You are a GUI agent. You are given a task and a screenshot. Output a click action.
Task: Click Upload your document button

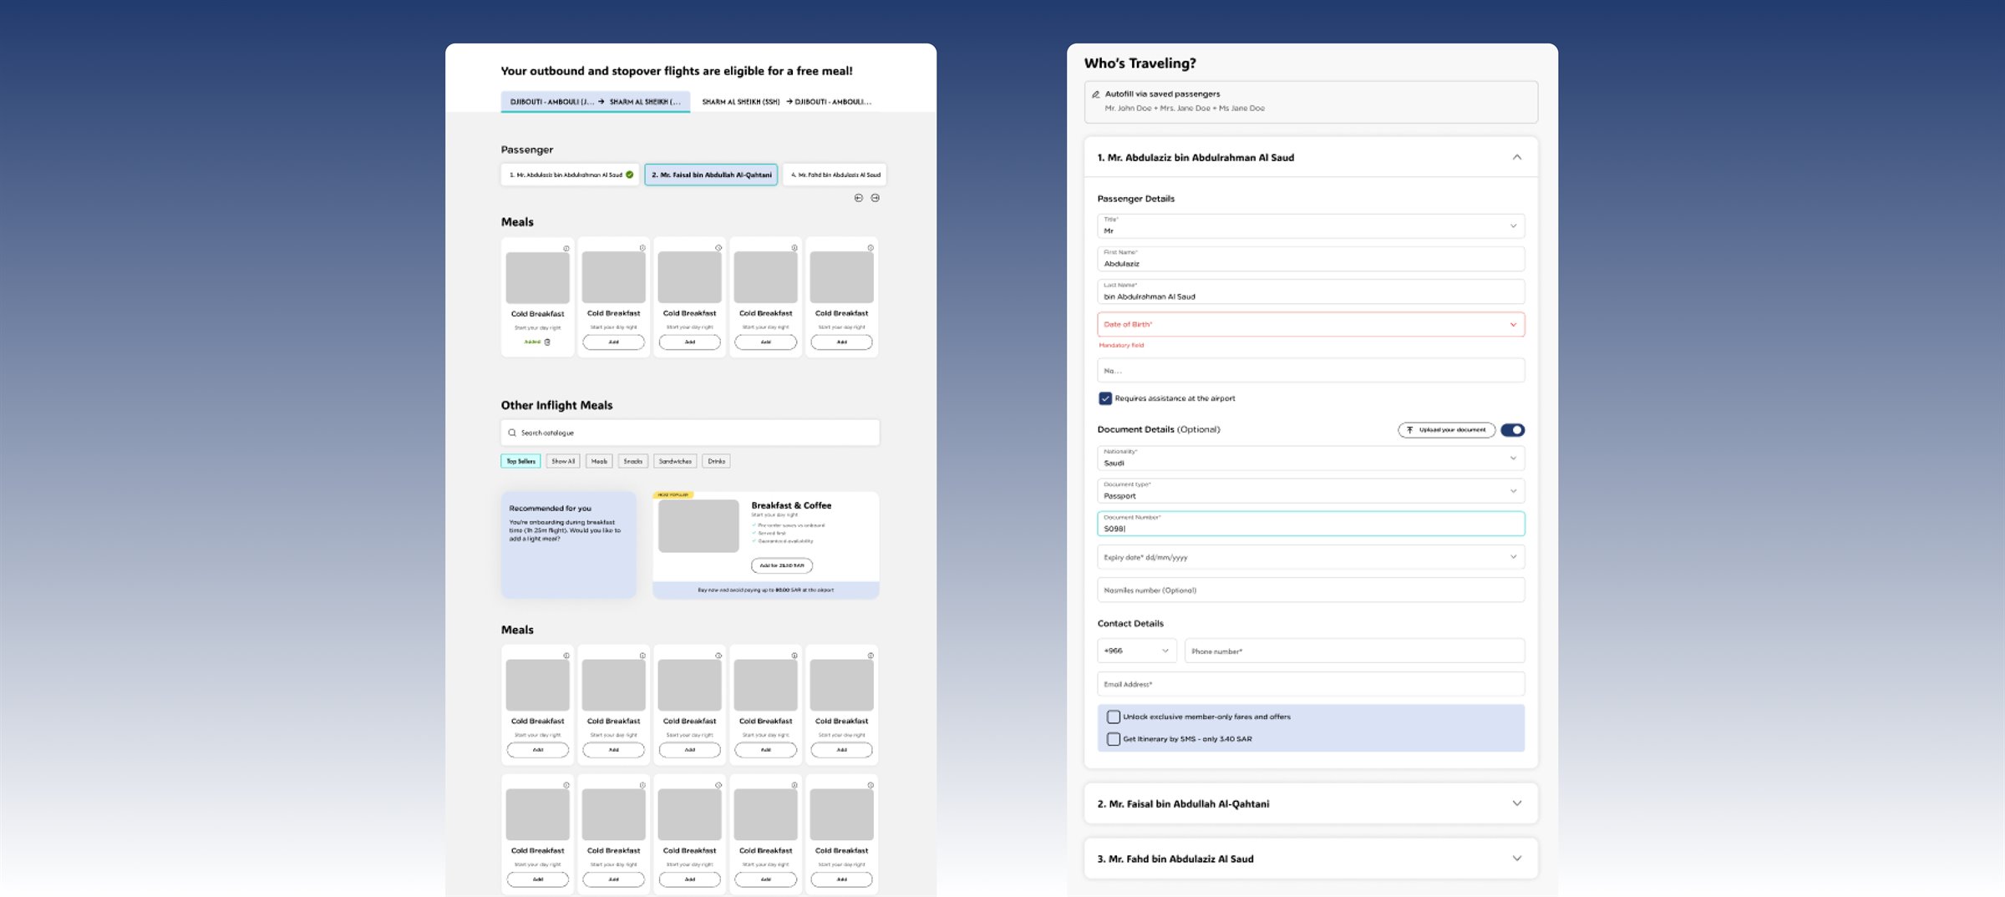click(1447, 430)
